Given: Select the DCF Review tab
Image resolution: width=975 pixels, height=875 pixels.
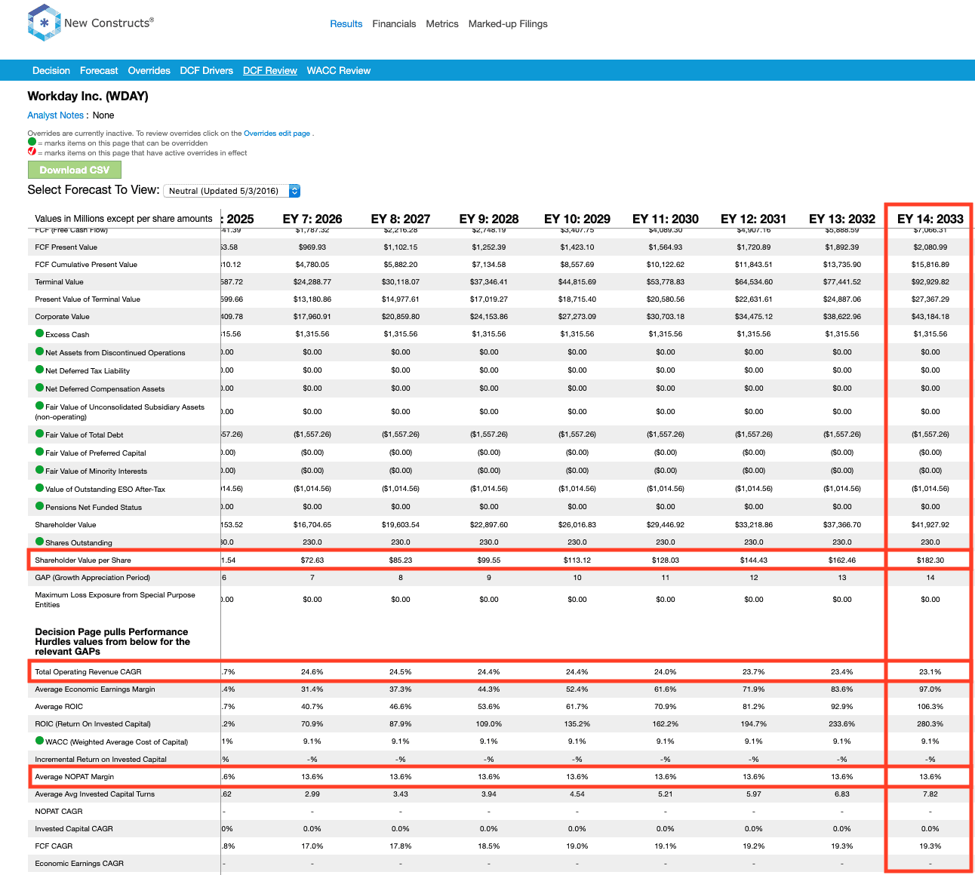Looking at the screenshot, I should click(x=270, y=71).
